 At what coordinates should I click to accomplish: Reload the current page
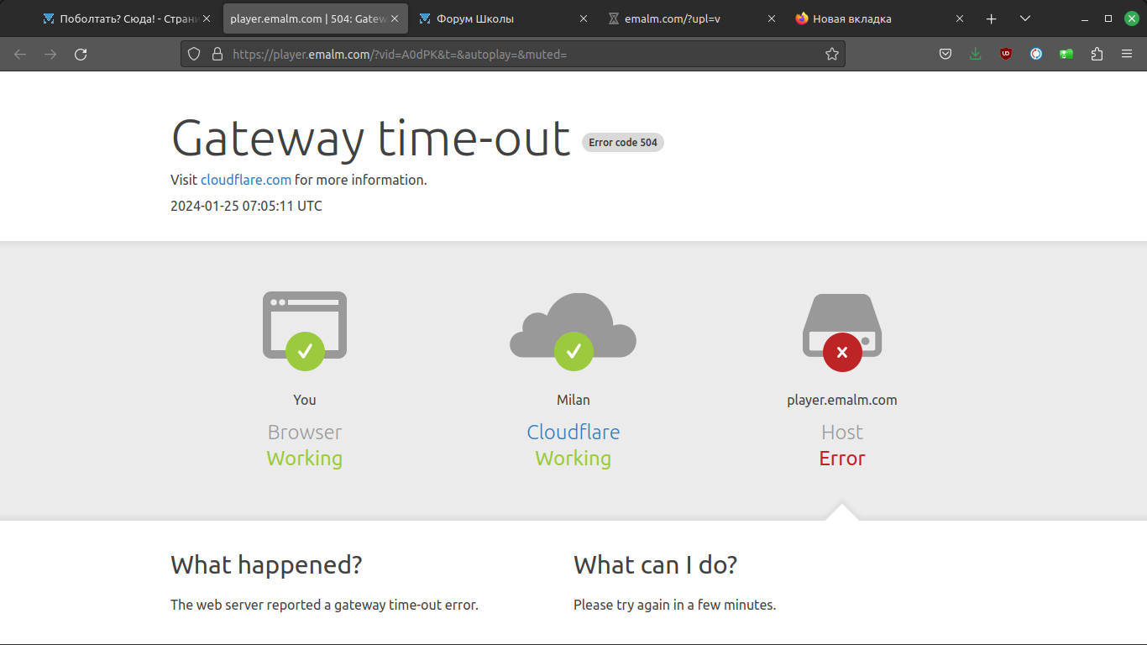pos(81,54)
